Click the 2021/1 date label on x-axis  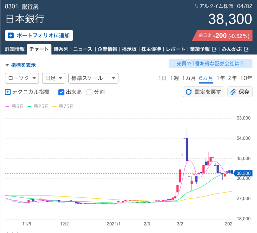click(114, 224)
